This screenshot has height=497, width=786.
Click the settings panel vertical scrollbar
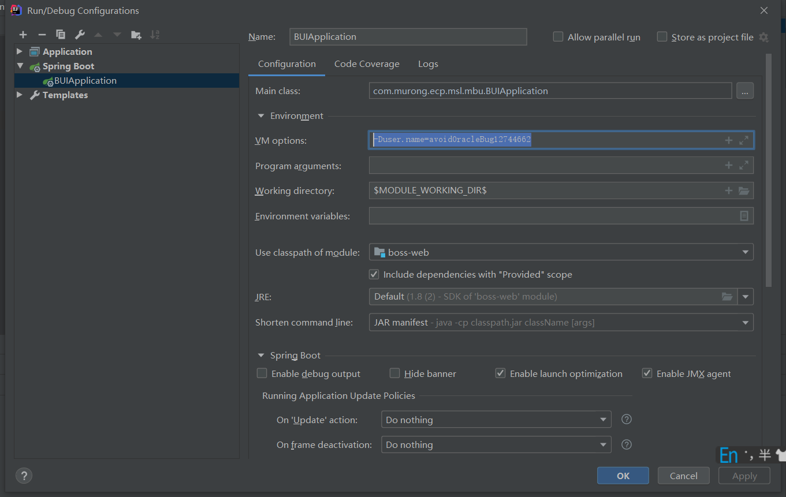point(769,170)
